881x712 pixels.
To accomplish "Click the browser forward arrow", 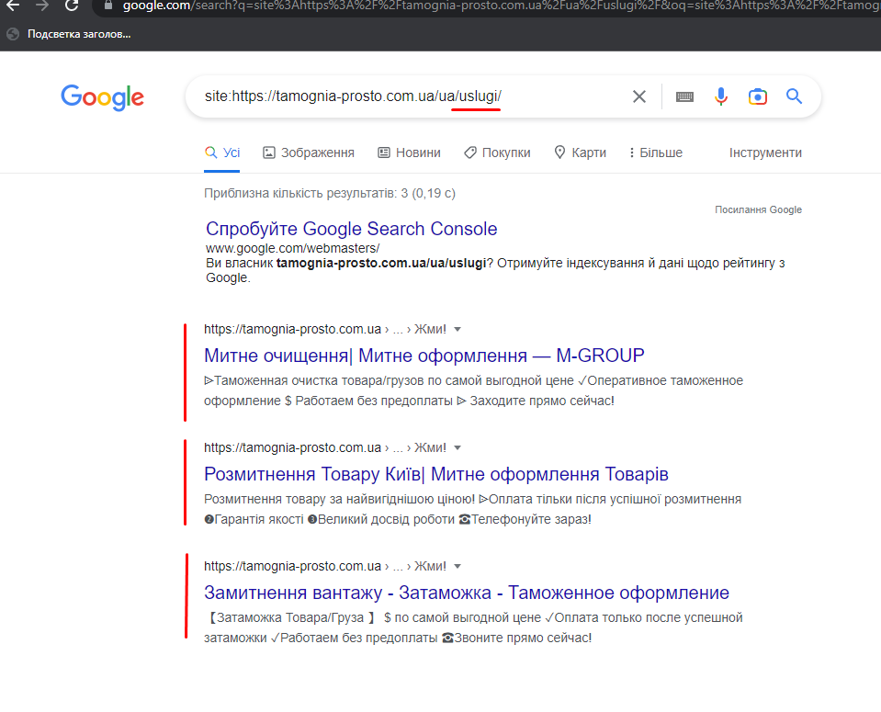I will click(42, 6).
